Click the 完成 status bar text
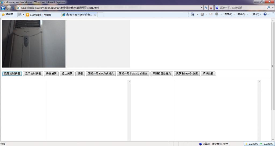The image size is (275, 146). [x=3, y=144]
